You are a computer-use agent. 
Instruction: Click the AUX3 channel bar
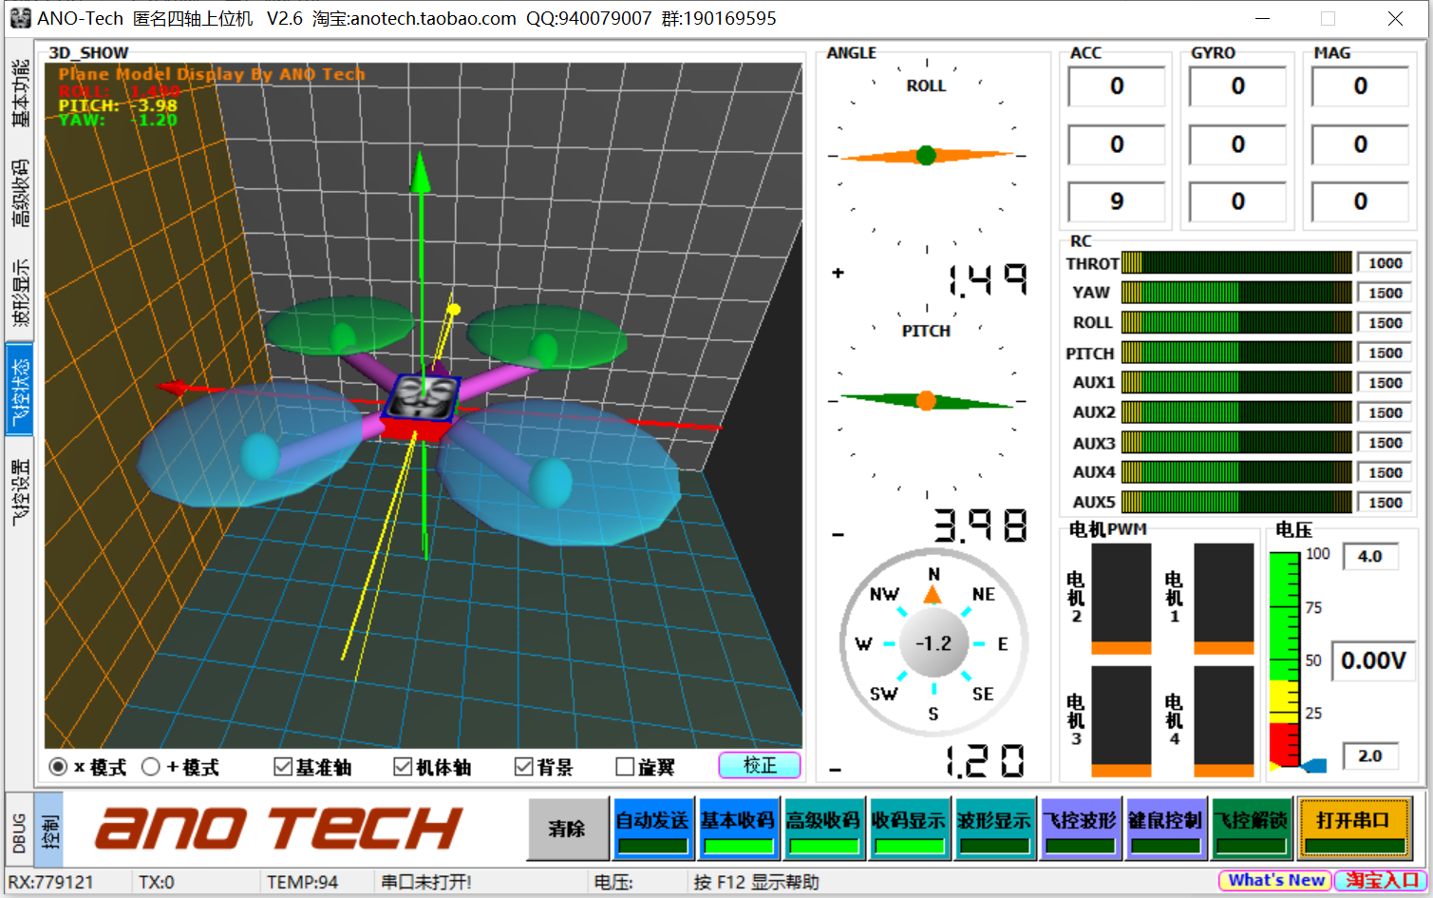point(1236,443)
